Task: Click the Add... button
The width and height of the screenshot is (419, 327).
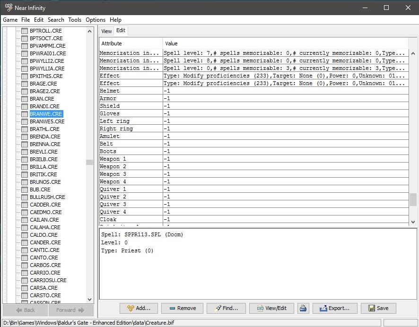Action: pyautogui.click(x=139, y=308)
